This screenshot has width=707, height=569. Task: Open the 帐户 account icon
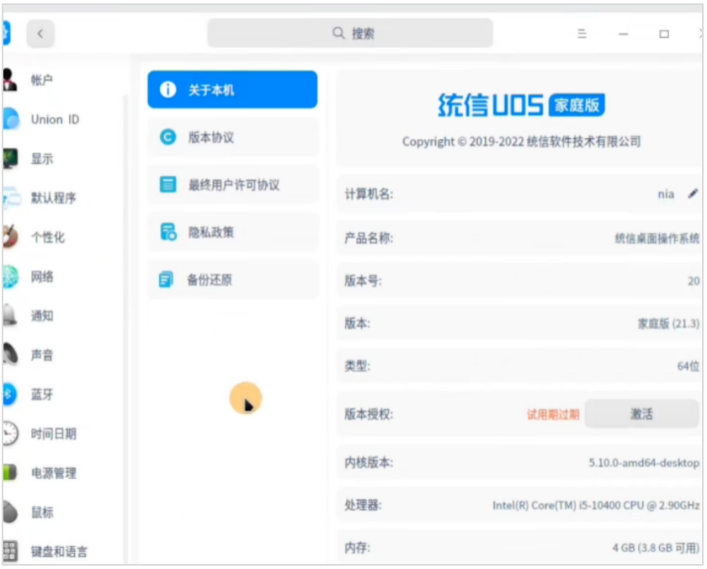click(x=9, y=80)
